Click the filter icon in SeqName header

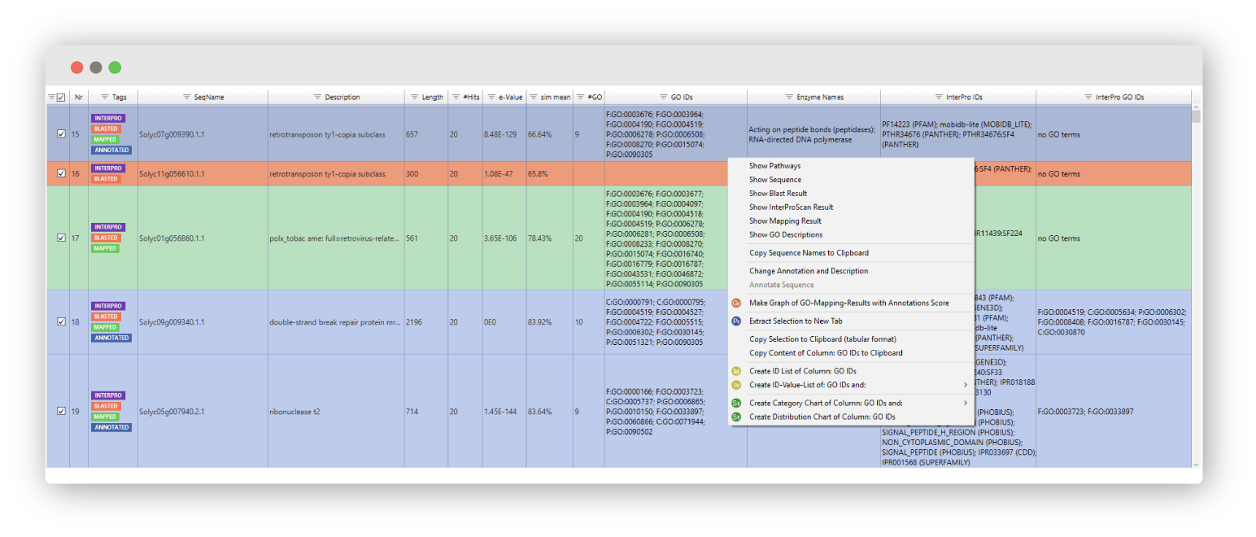coord(185,97)
